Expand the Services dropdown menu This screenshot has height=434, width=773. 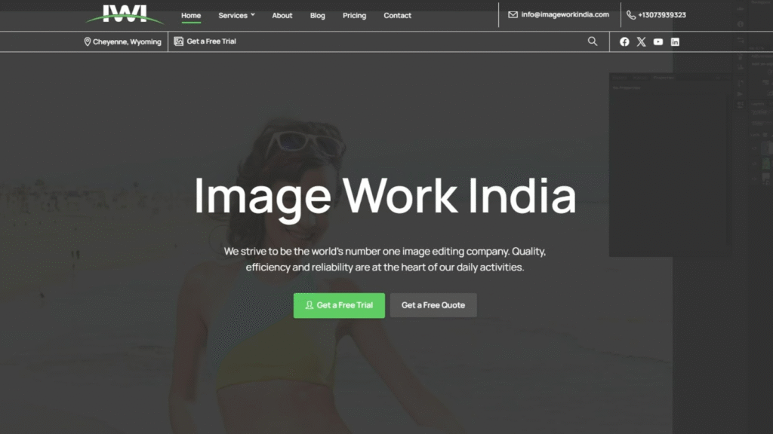[x=236, y=15]
